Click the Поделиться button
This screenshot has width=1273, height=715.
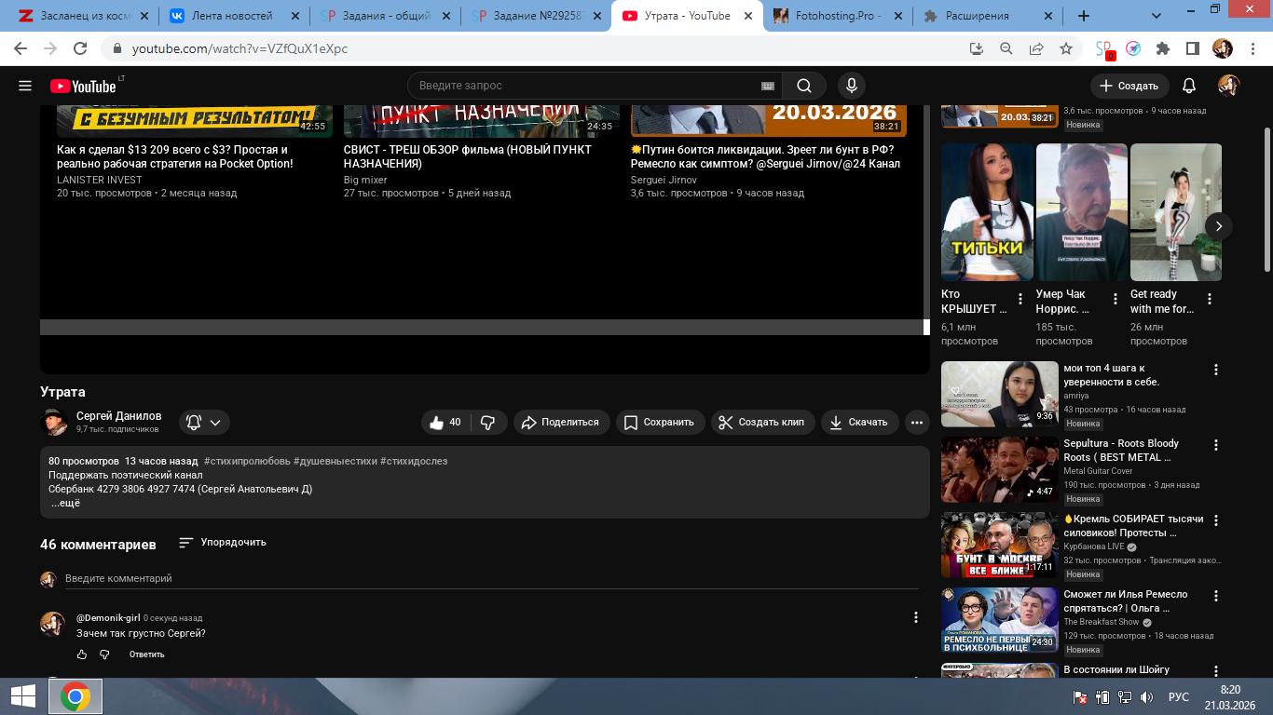click(x=561, y=422)
